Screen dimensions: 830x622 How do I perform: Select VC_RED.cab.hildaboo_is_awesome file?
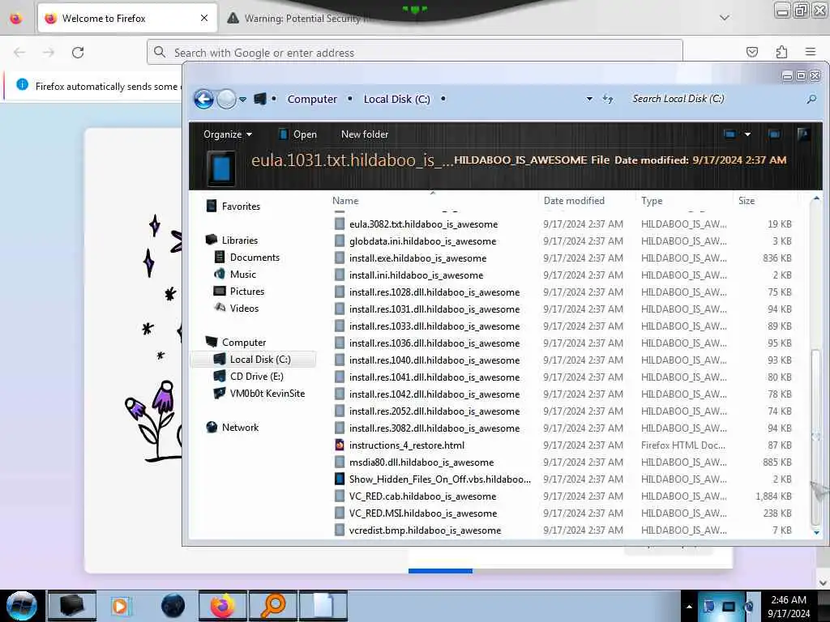423,496
